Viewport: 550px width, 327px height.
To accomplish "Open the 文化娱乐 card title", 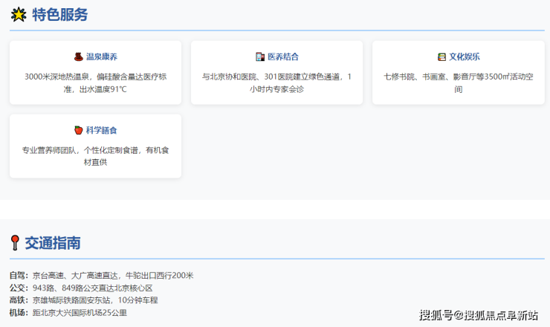I will [465, 56].
